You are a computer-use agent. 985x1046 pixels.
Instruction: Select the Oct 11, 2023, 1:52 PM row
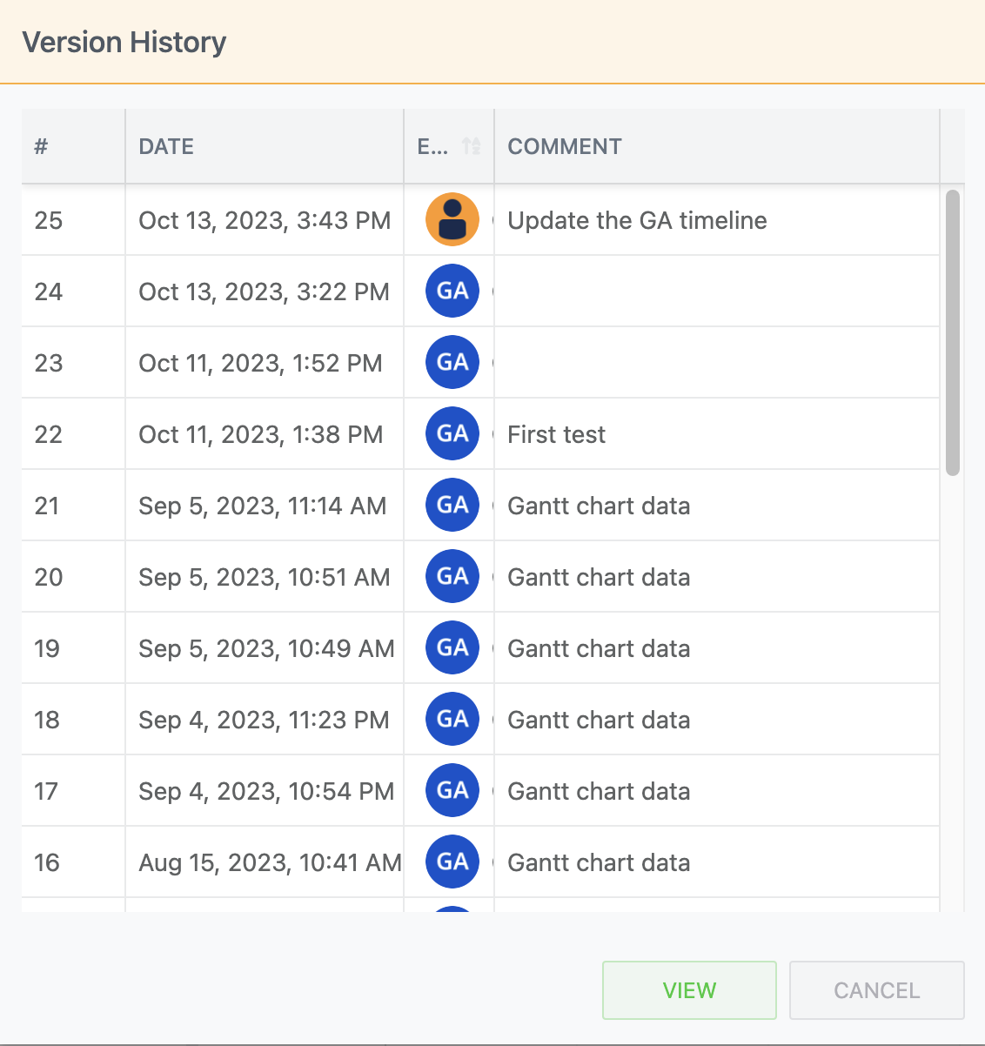260,363
